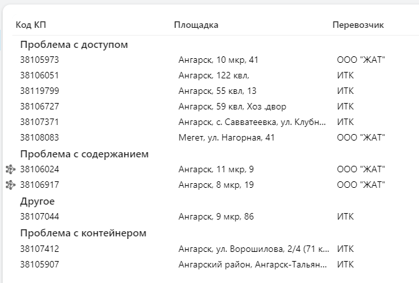Select the Ангарск-Тальяны district row
Image resolution: width=419 pixels, height=283 pixels.
[252, 264]
